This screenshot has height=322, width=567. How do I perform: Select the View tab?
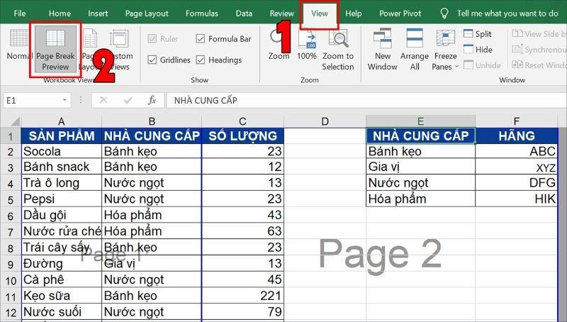tap(320, 13)
